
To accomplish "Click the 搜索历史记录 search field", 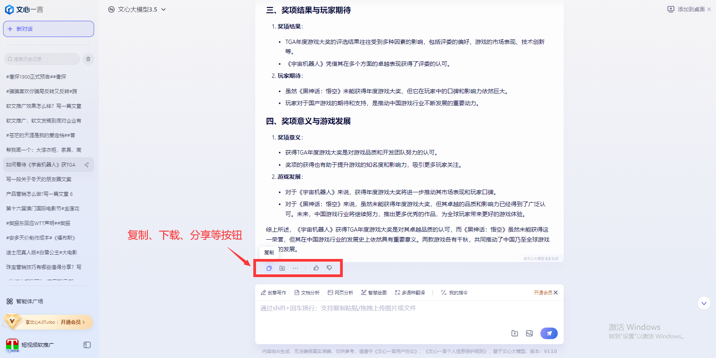I will tap(42, 59).
